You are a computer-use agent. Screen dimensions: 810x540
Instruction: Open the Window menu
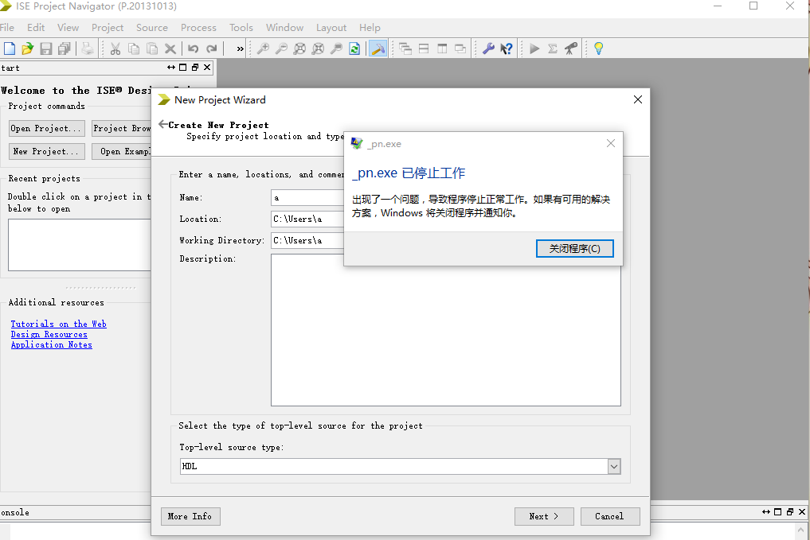tap(284, 27)
